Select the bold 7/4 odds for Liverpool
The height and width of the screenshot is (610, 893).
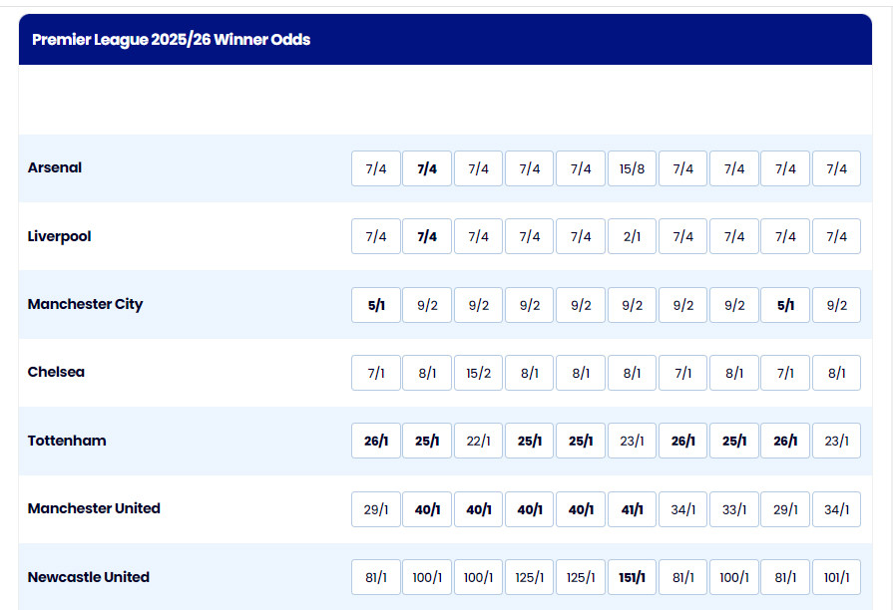coord(427,236)
